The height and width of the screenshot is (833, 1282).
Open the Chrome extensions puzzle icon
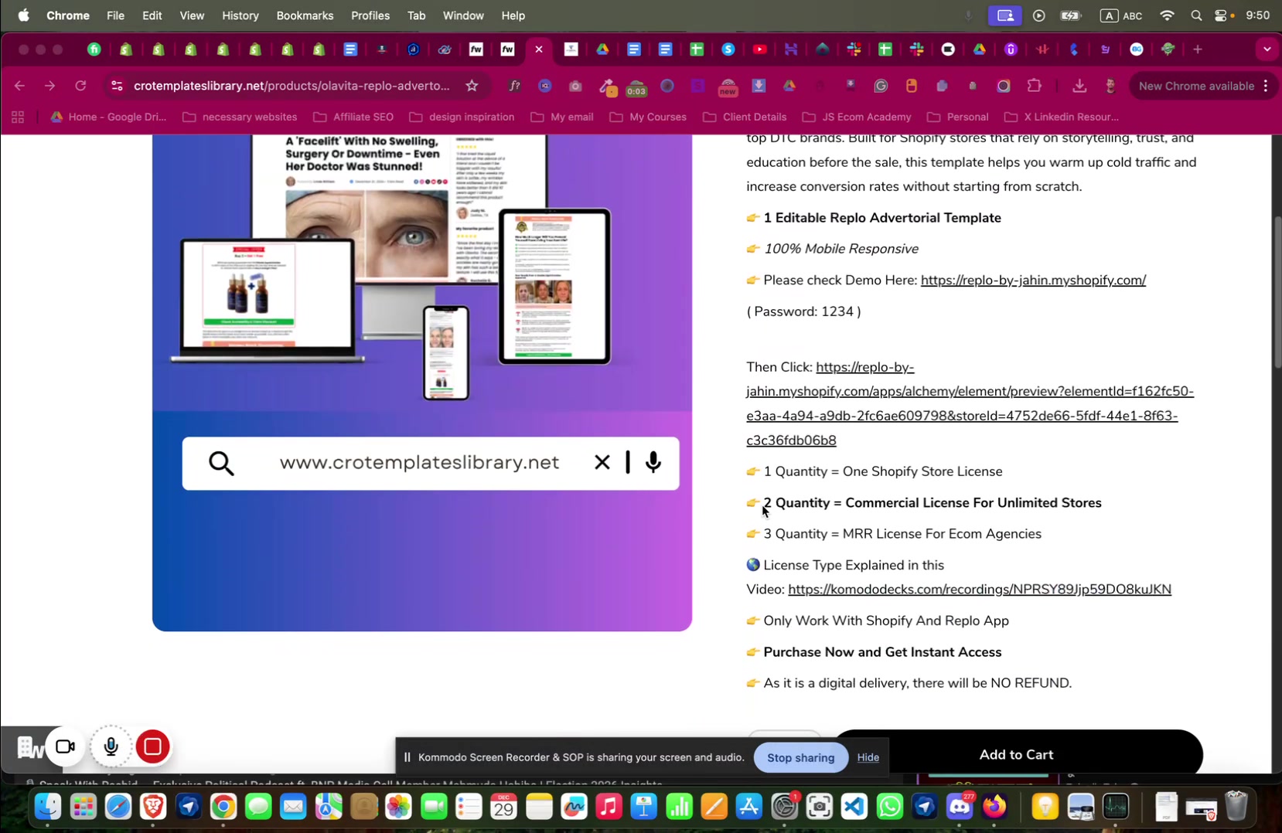tap(1034, 86)
